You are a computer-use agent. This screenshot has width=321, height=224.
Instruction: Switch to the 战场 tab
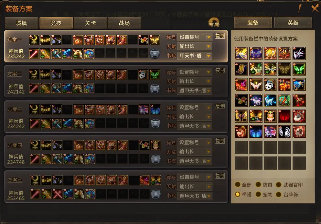tap(124, 23)
